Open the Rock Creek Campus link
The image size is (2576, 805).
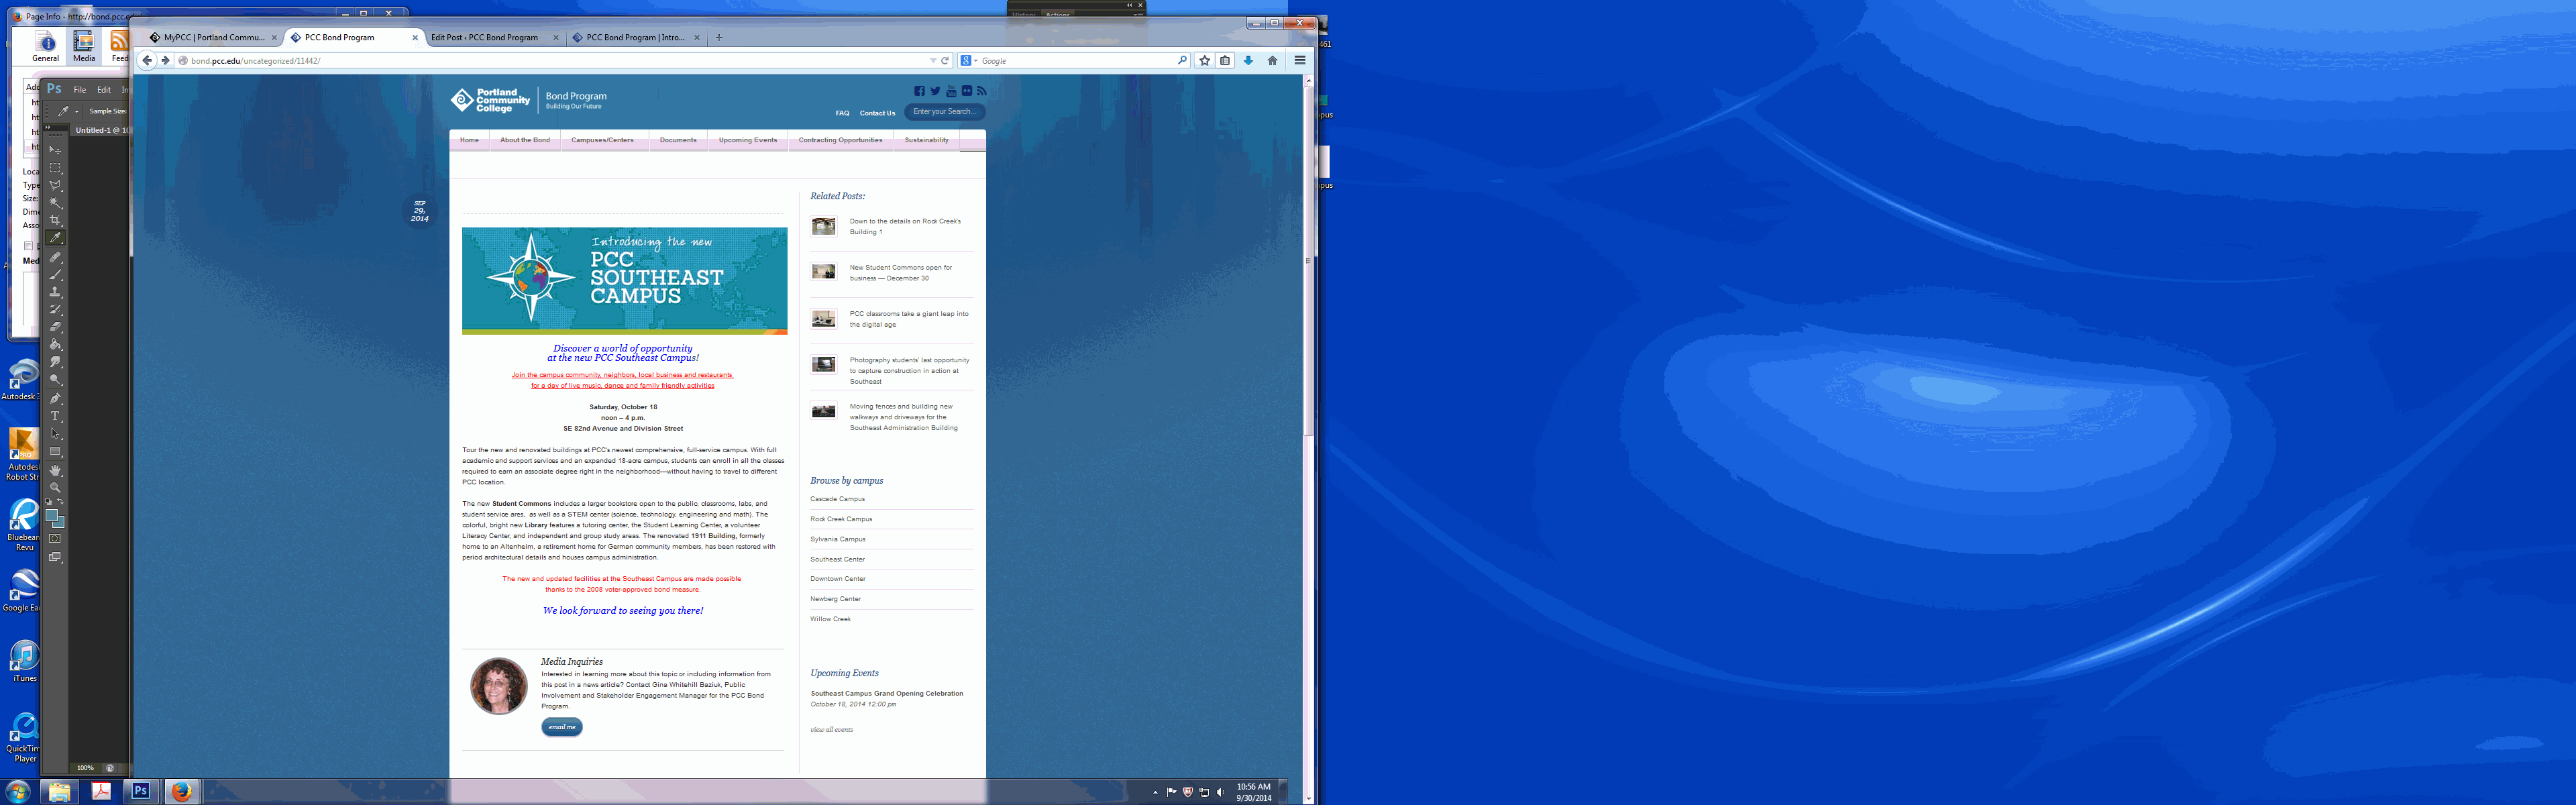coord(841,519)
